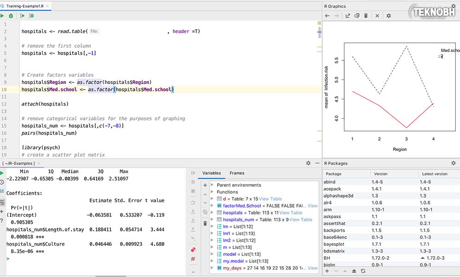Click View Table link for hospitals_num
This screenshot has width=460, height=277.
pyautogui.click(x=300, y=220)
